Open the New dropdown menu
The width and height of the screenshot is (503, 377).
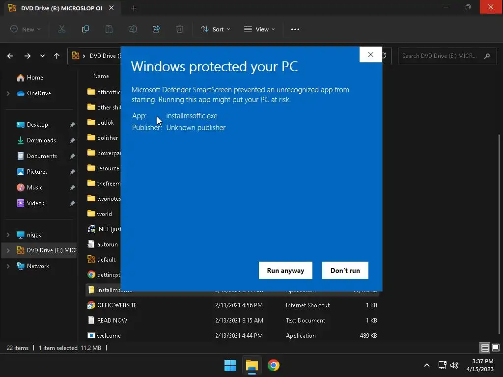click(x=26, y=29)
